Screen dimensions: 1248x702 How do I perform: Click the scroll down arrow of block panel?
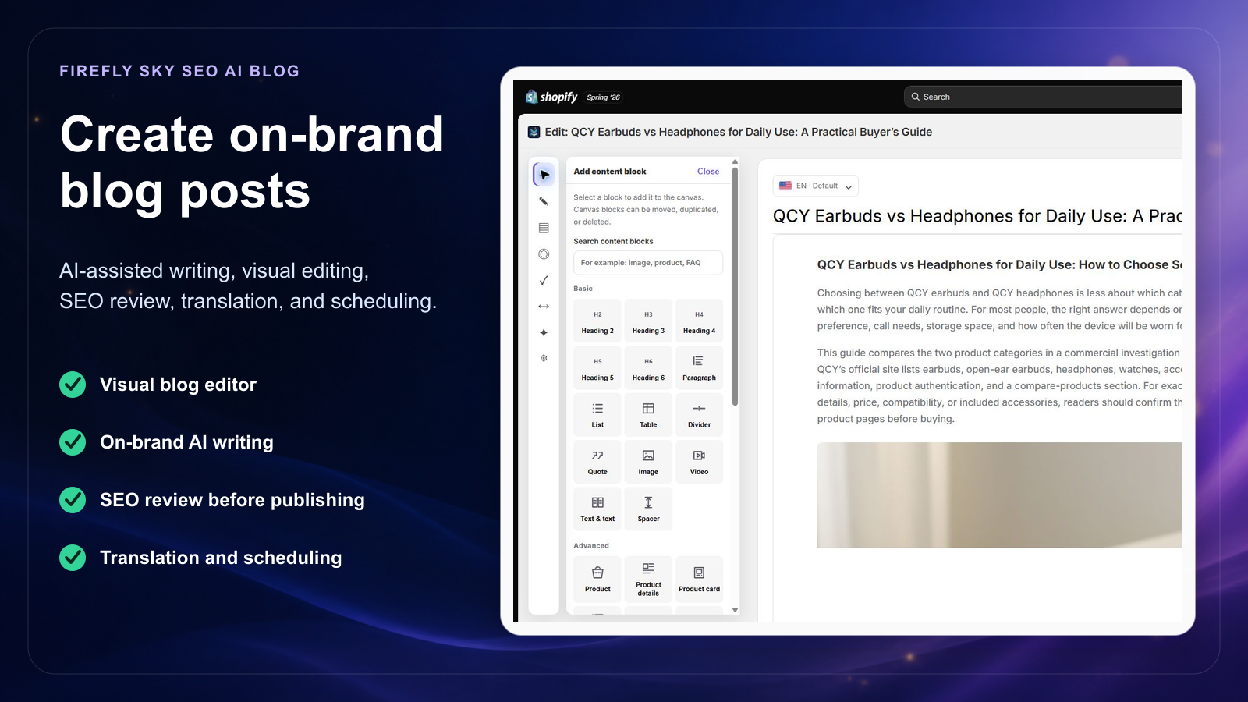point(735,610)
